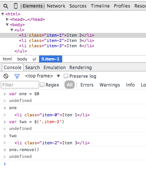Open the Emulation drawer tab
146x173 pixels.
click(55, 68)
